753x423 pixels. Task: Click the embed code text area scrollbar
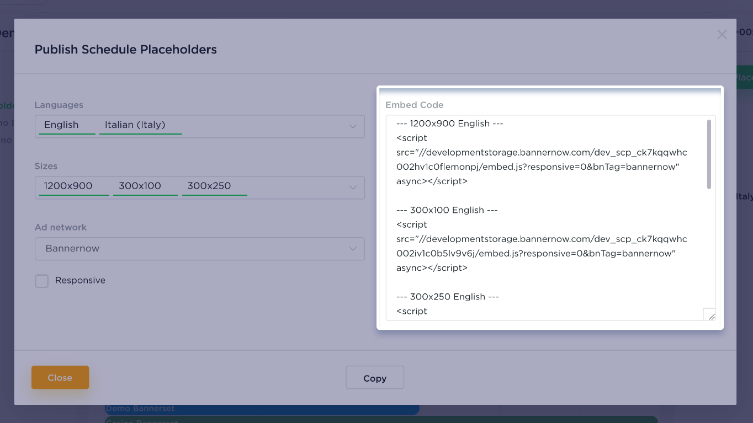tap(709, 154)
